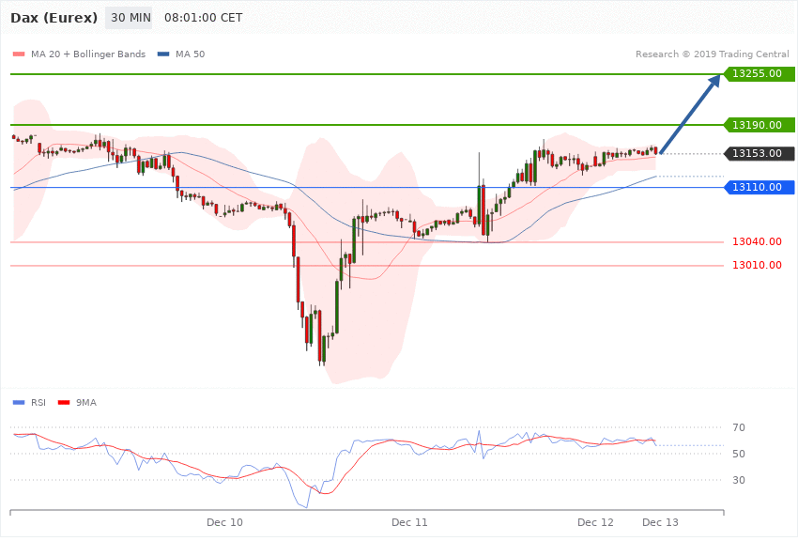
Task: Click the MA 20 + Bollinger Bands legend label
Action: point(88,54)
